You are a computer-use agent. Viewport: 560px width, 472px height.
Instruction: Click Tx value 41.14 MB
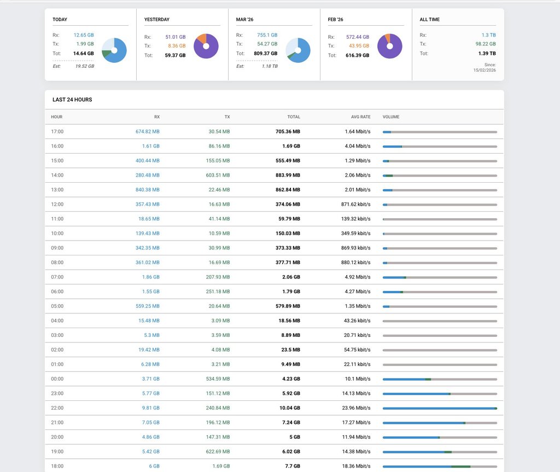click(219, 219)
